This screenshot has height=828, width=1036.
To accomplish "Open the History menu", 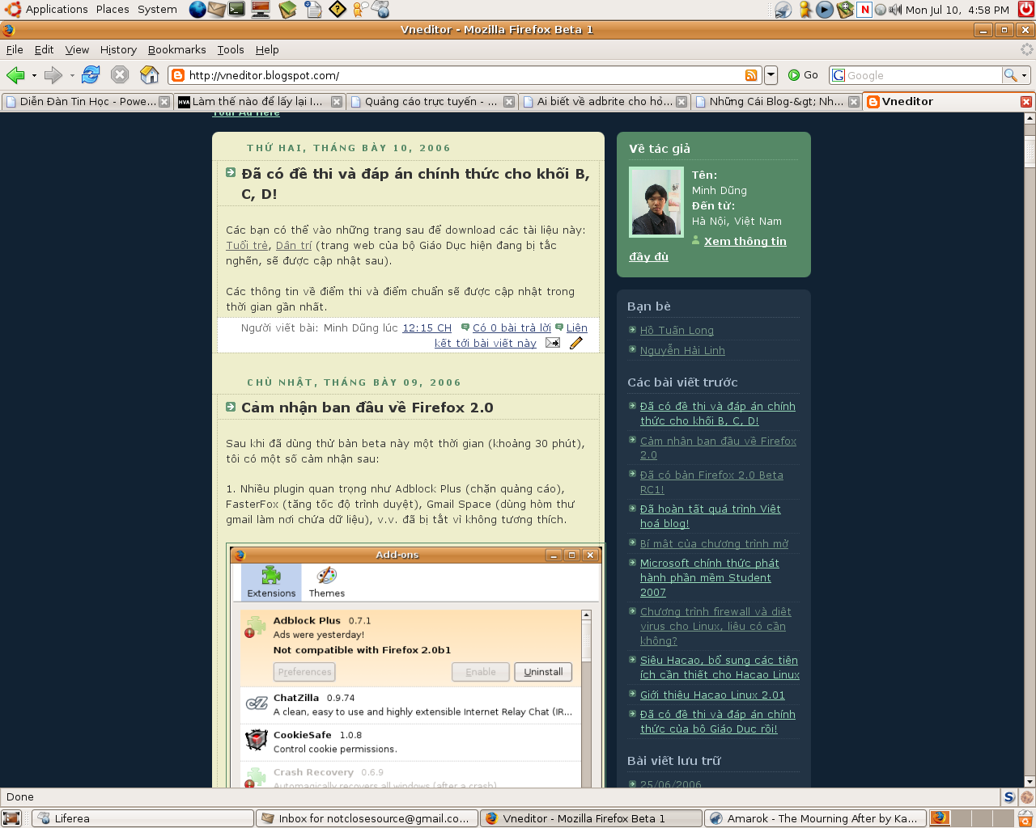I will point(118,50).
